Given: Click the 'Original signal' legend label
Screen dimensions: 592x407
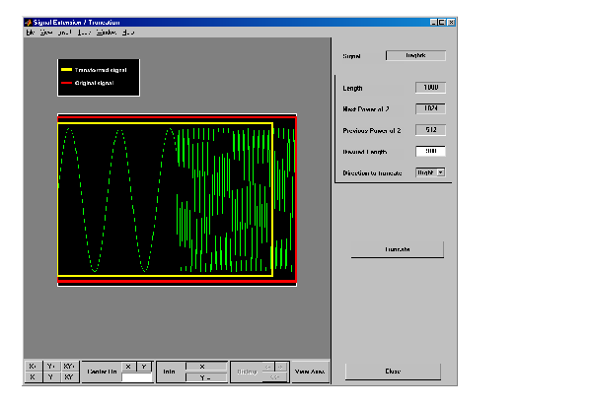Looking at the screenshot, I should tap(94, 83).
